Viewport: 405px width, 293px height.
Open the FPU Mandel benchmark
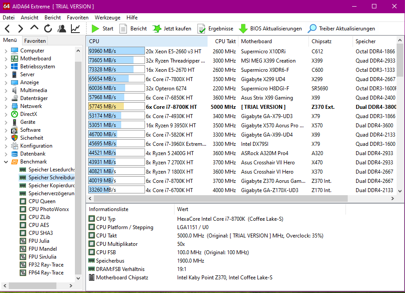[x=38, y=249]
